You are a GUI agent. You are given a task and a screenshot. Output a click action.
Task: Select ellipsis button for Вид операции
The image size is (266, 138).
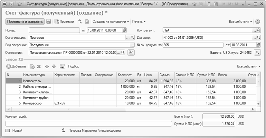click(132, 45)
